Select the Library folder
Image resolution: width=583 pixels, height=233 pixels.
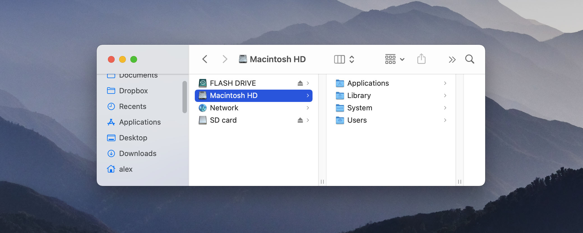tap(391, 95)
